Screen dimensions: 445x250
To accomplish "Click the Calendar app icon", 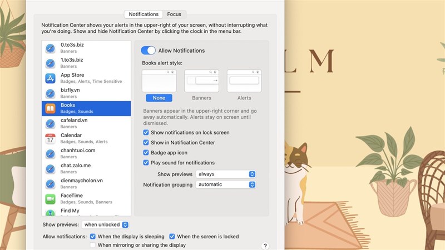I will point(50,138).
